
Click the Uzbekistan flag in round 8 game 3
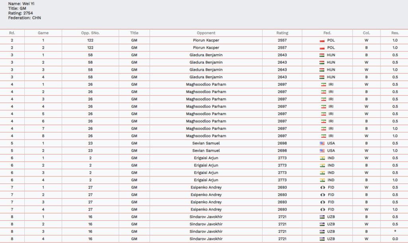click(x=322, y=231)
